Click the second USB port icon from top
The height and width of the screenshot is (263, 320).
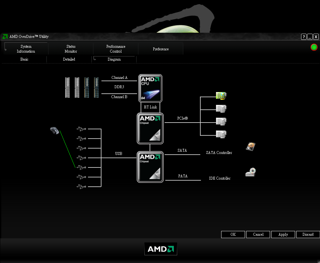tap(81, 139)
